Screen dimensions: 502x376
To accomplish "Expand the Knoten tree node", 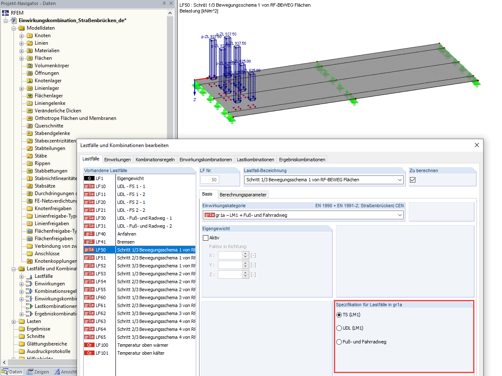I will [22, 36].
